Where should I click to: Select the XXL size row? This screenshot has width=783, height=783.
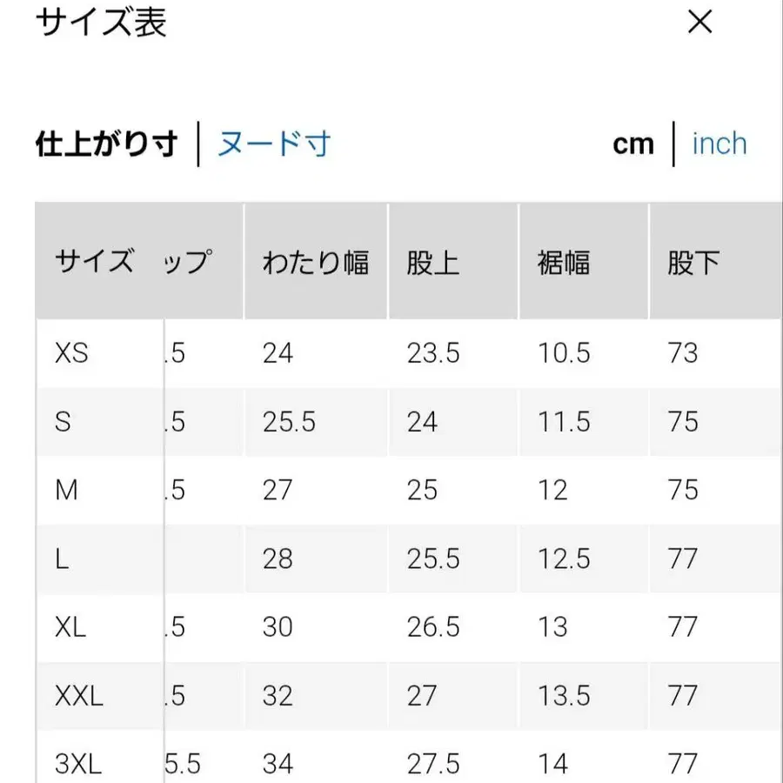(x=81, y=696)
